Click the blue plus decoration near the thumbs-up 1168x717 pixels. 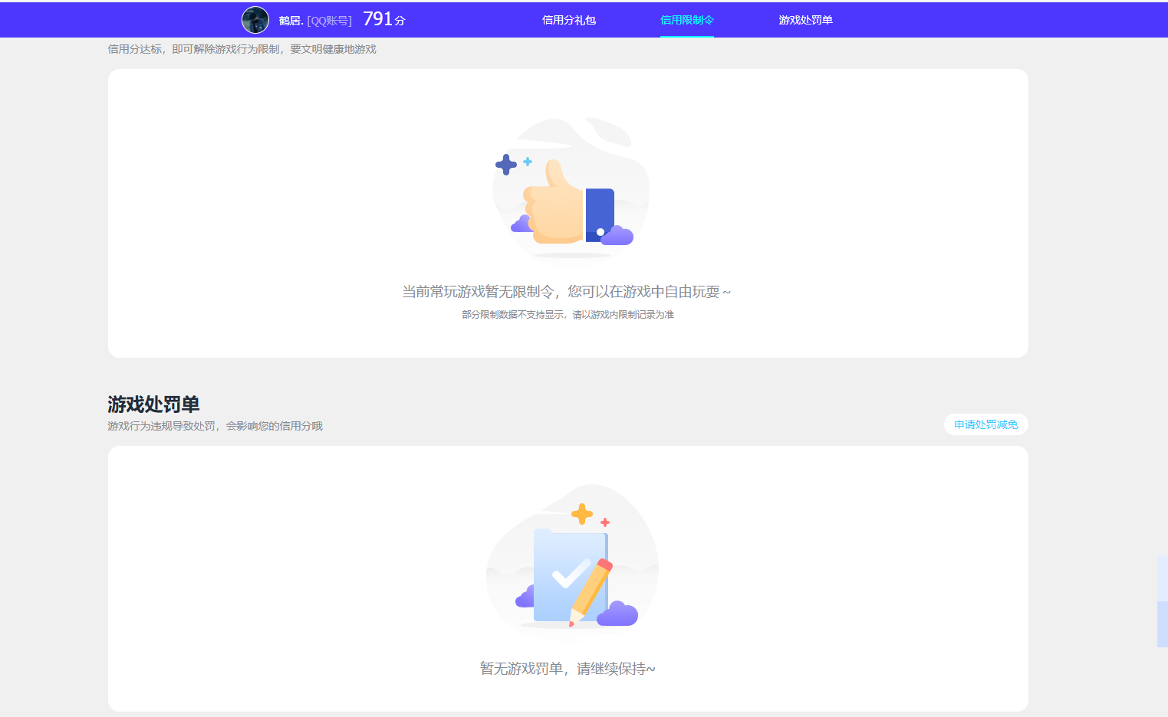506,163
